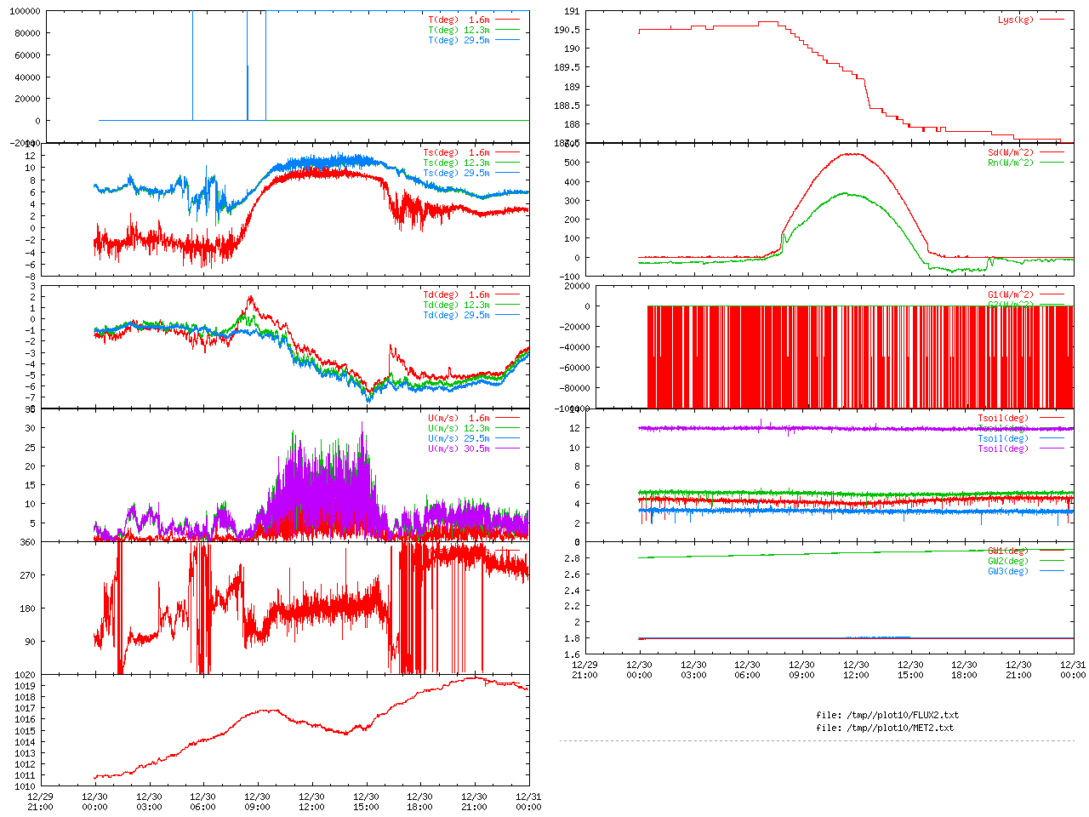Select the Sd(W/m^2) legend entry

(1010, 152)
